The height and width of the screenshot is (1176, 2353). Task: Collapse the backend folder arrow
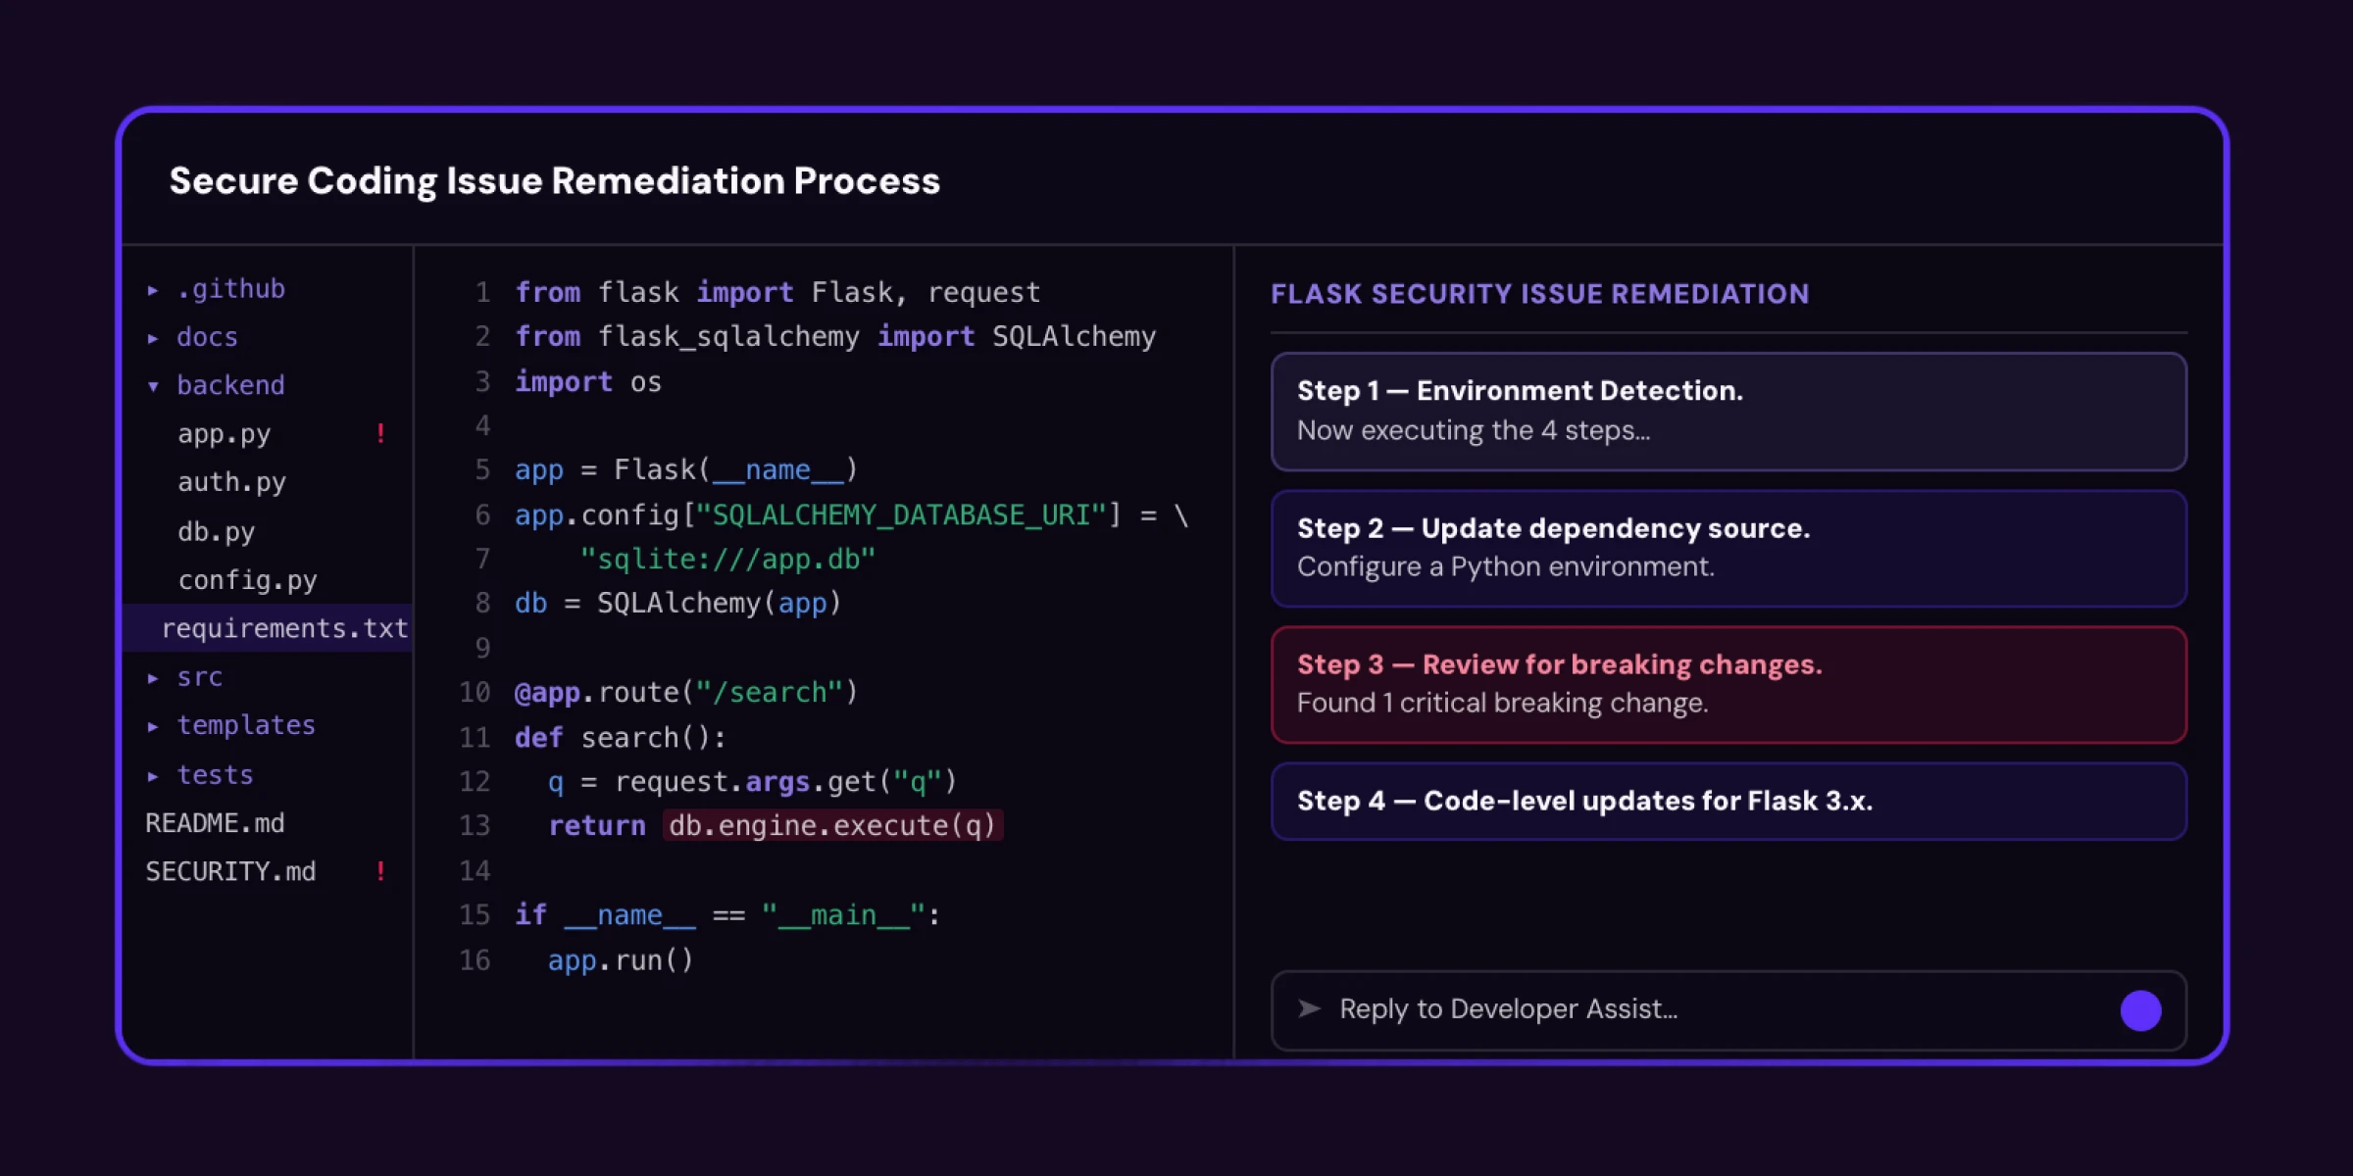click(153, 386)
